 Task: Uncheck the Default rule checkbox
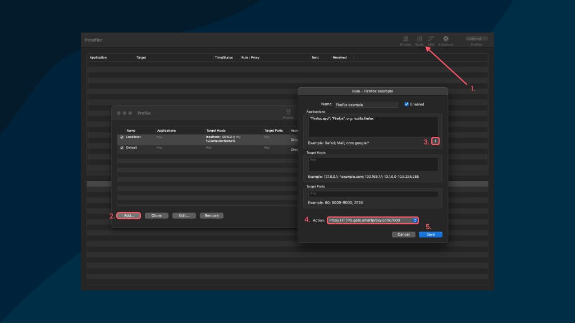tap(122, 147)
